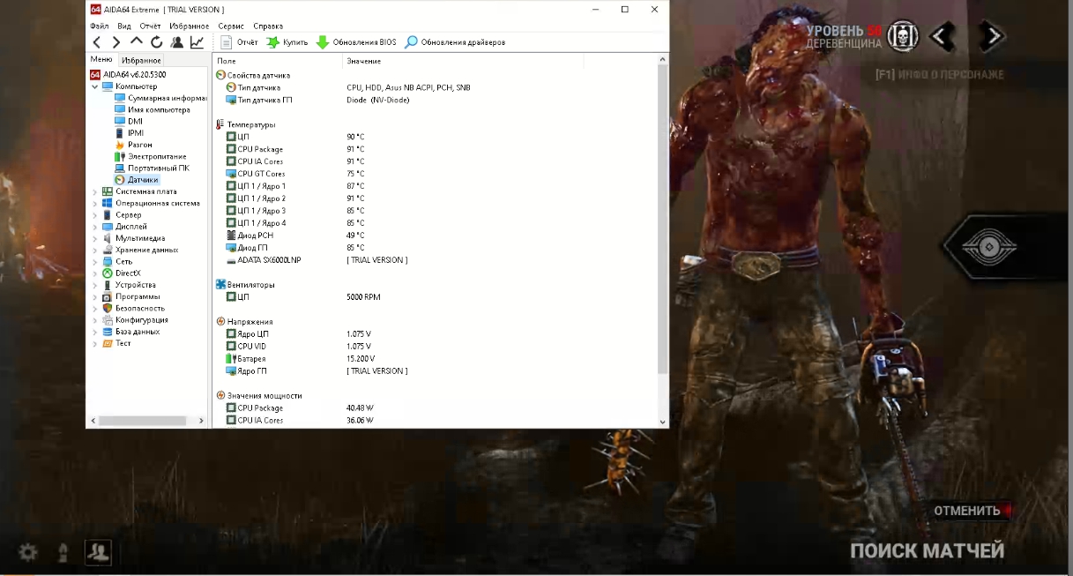Open the graph chart toolbar icon
This screenshot has height=576, width=1073.
197,41
